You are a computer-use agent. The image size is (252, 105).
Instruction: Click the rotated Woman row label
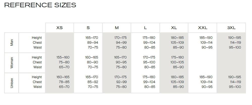[12, 62]
